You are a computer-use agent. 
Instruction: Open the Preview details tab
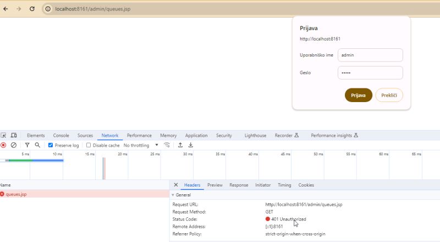click(x=215, y=185)
